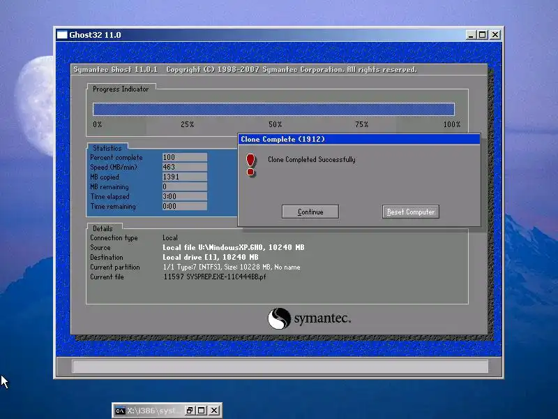Click the Progress Indicator group label
This screenshot has width=558, height=419.
121,89
